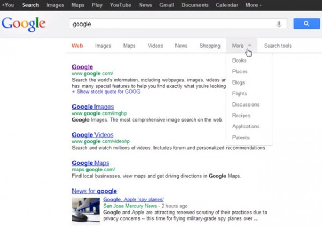Click the News for google link
Screen dimensions: 322x227
click(x=94, y=191)
